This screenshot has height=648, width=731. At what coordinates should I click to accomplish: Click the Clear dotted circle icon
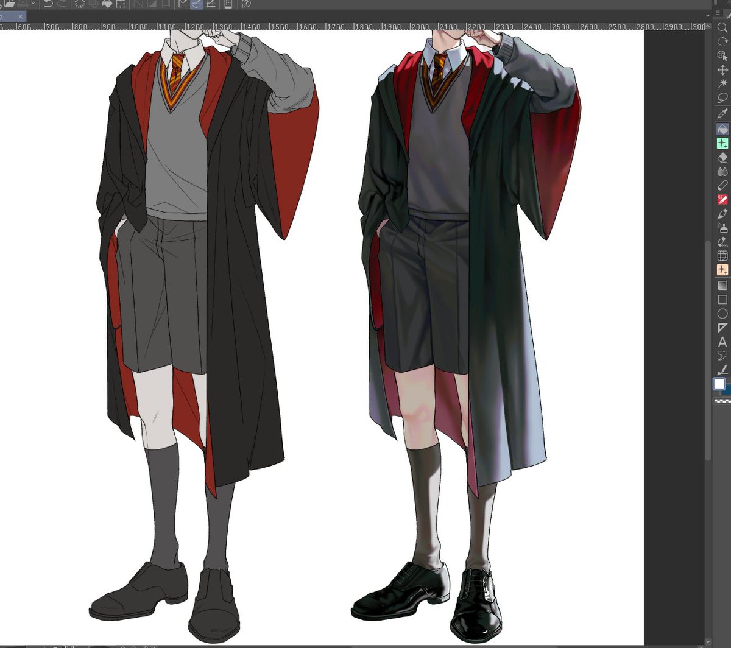coord(80,4)
